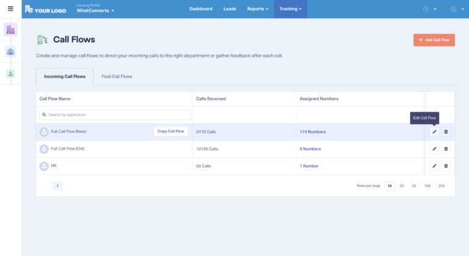Edit the HR call flow
Image resolution: width=469 pixels, height=256 pixels.
click(434, 166)
